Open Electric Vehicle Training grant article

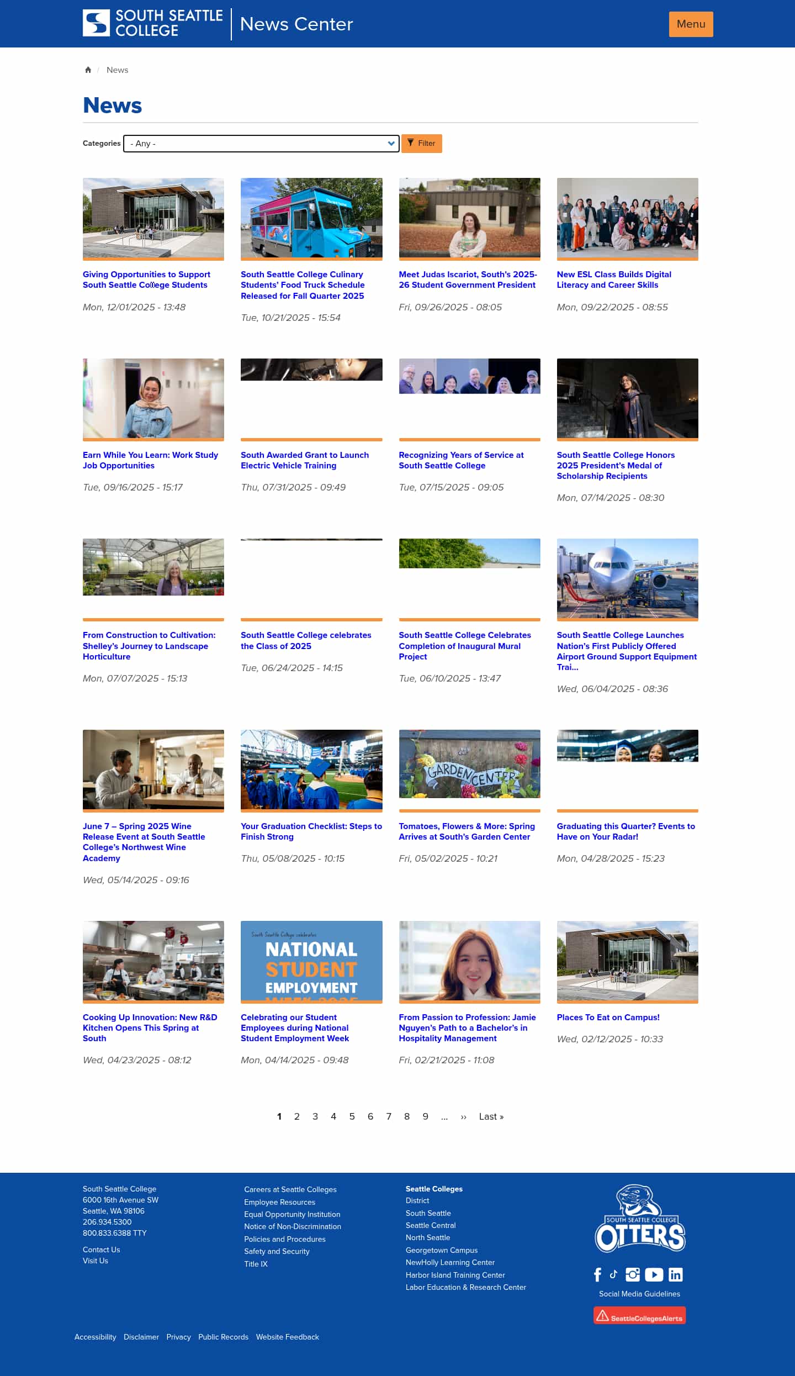305,460
